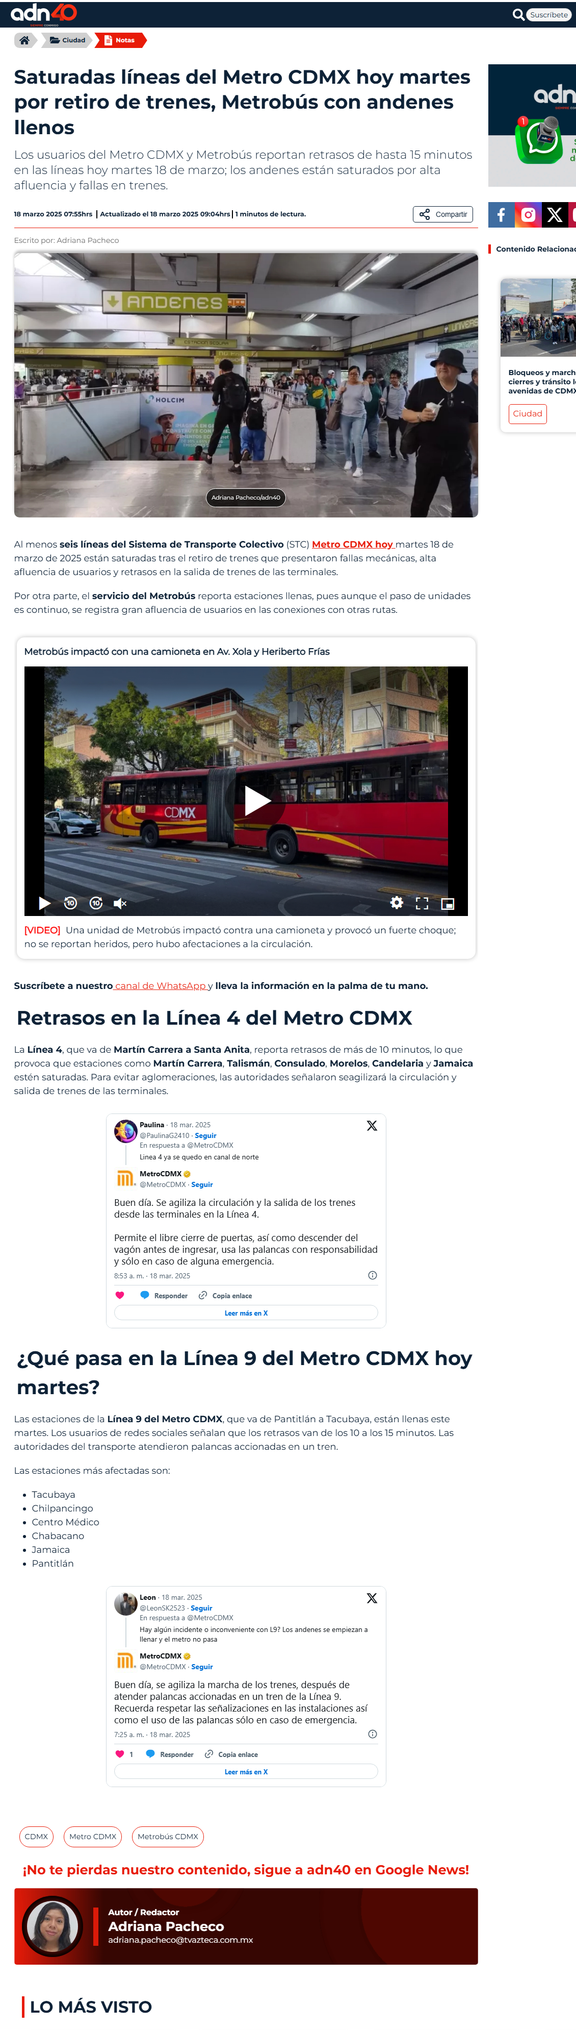
Task: Toggle picture-in-picture for the video
Action: click(448, 903)
